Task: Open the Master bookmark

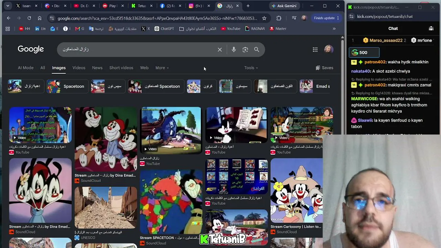Action: click(277, 29)
